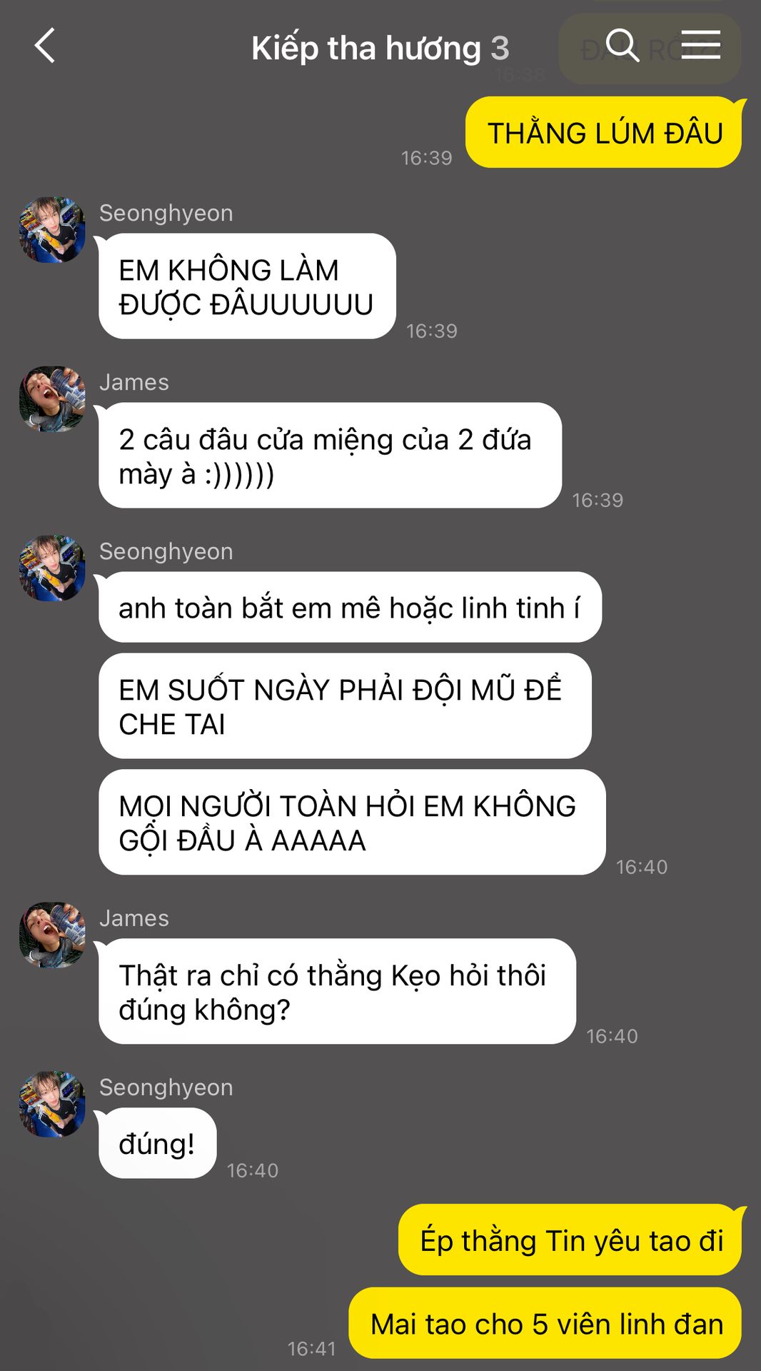
Task: Tap Seonghyeon's avatar beside 'đúng!' message
Action: 52,1104
